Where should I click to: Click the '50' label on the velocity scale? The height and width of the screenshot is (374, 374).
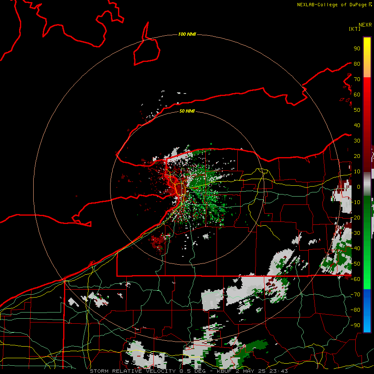[357, 110]
